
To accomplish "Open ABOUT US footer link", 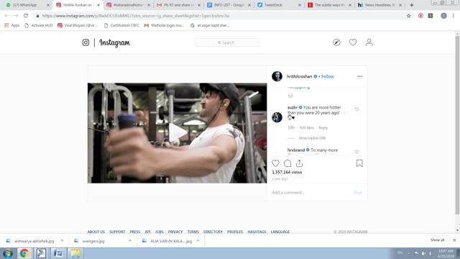I will point(96,232).
